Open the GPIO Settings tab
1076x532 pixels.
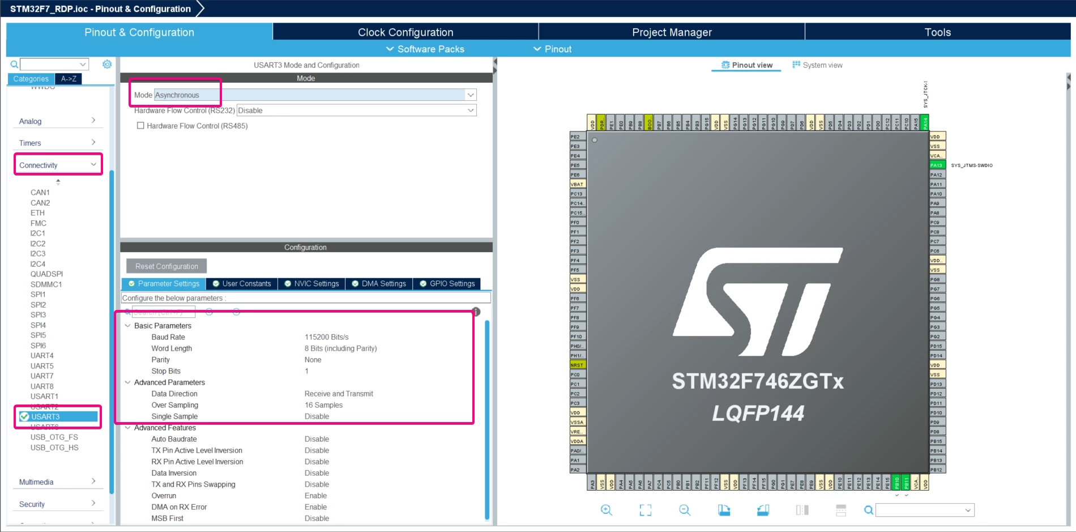click(x=447, y=283)
